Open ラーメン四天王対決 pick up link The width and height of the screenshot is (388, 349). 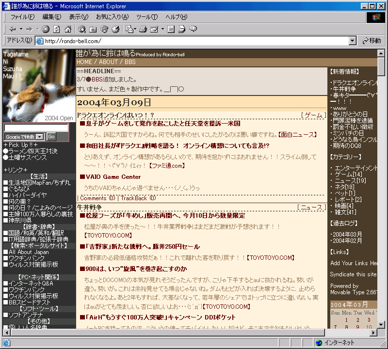pos(32,151)
